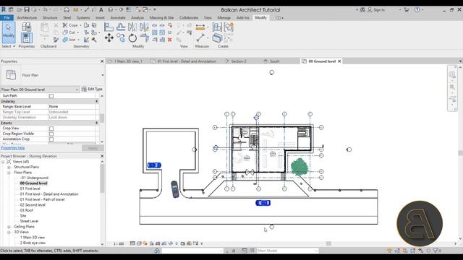This screenshot has width=463, height=260.
Task: Click the Detail Level icon in view control bar
Action: coord(132,243)
